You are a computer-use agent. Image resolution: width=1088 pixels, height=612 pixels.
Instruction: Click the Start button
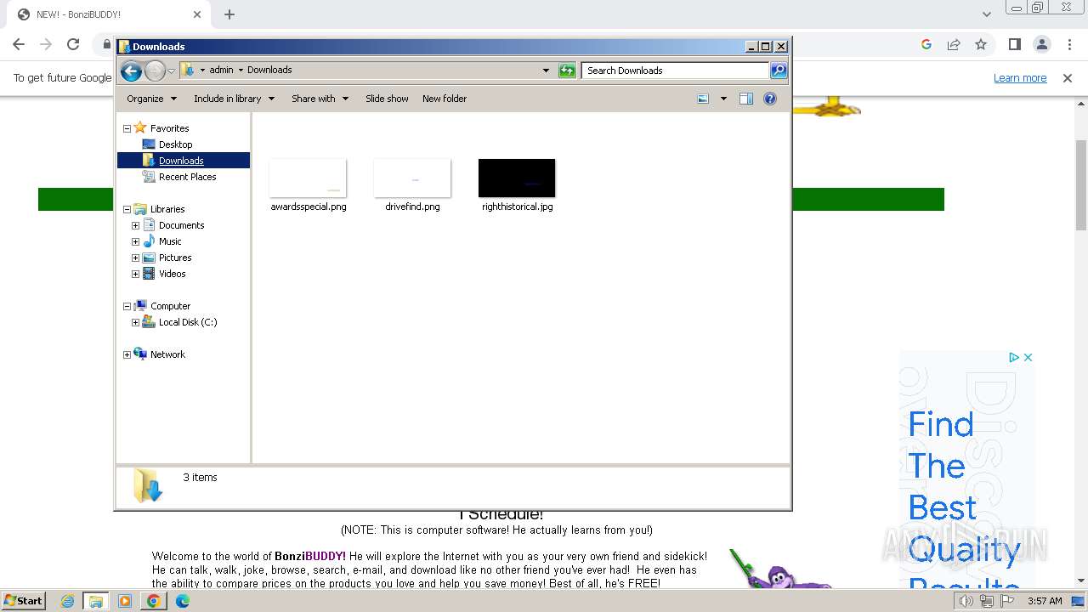click(23, 601)
